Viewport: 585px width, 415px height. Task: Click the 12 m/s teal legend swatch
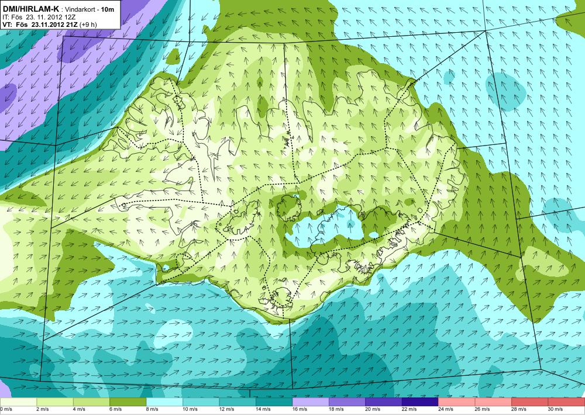tap(238, 402)
